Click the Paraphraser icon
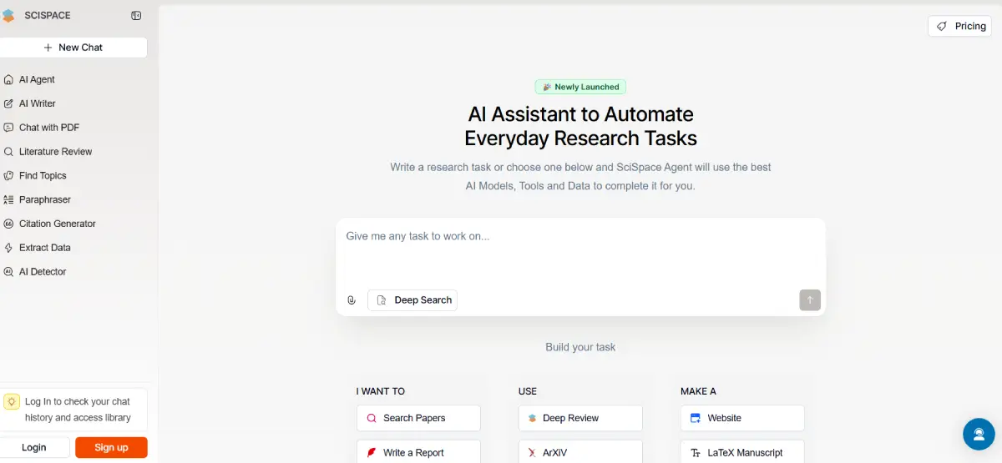Image resolution: width=1002 pixels, height=463 pixels. pyautogui.click(x=9, y=200)
